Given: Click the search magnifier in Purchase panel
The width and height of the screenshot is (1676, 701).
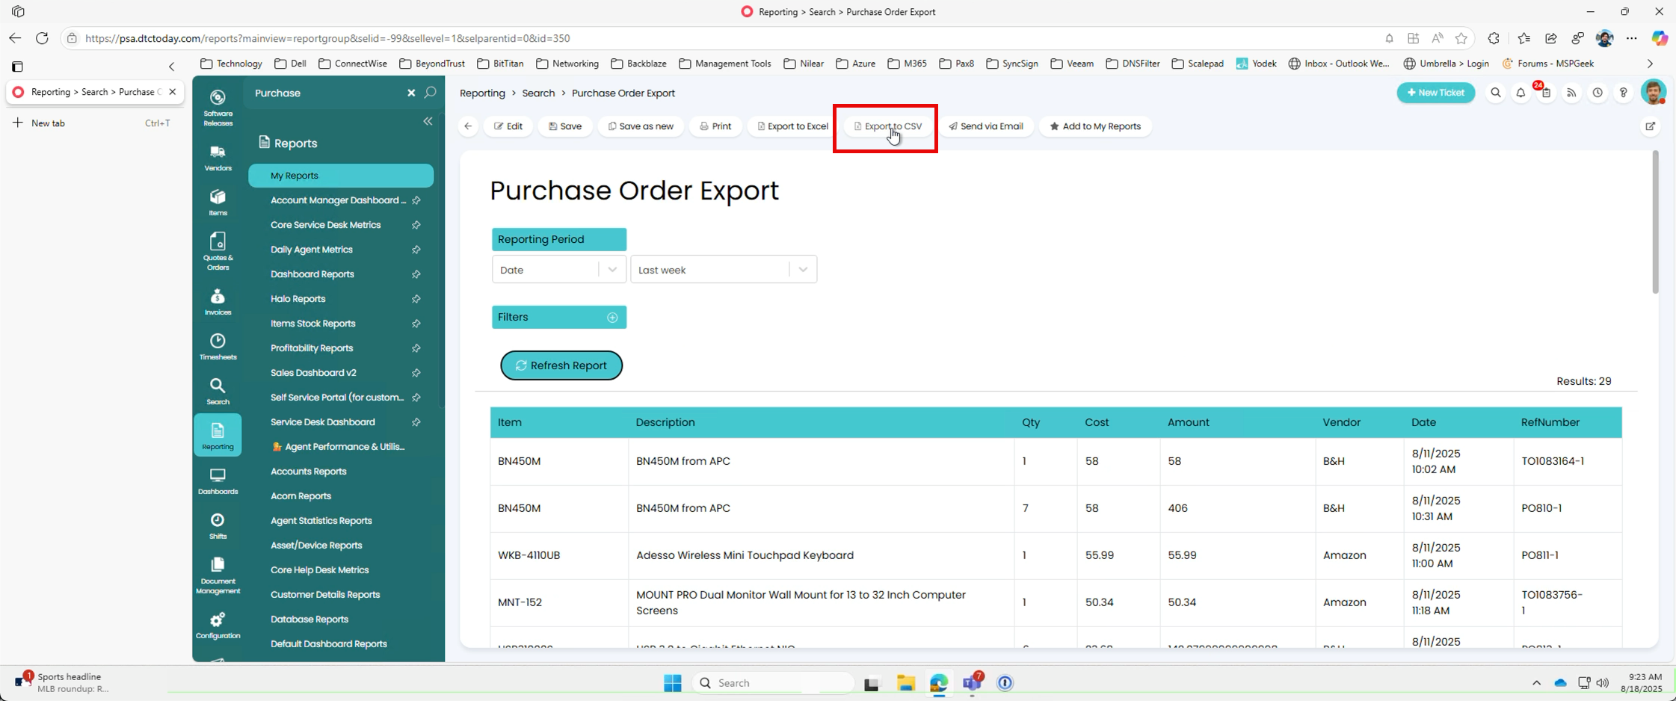Looking at the screenshot, I should click(x=431, y=93).
